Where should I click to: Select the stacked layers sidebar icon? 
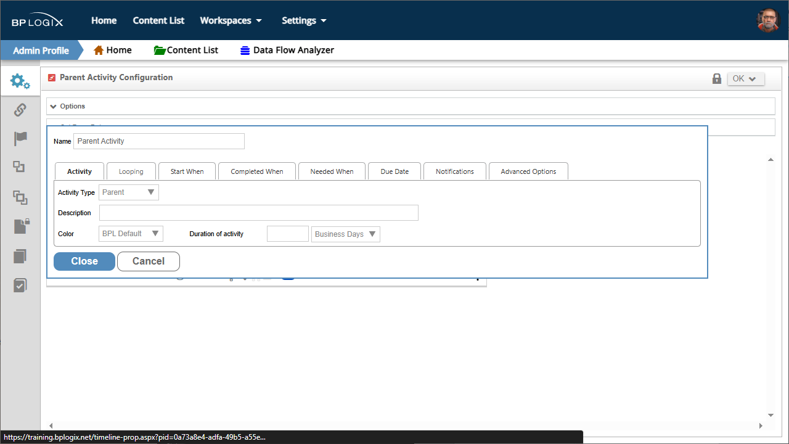[20, 197]
